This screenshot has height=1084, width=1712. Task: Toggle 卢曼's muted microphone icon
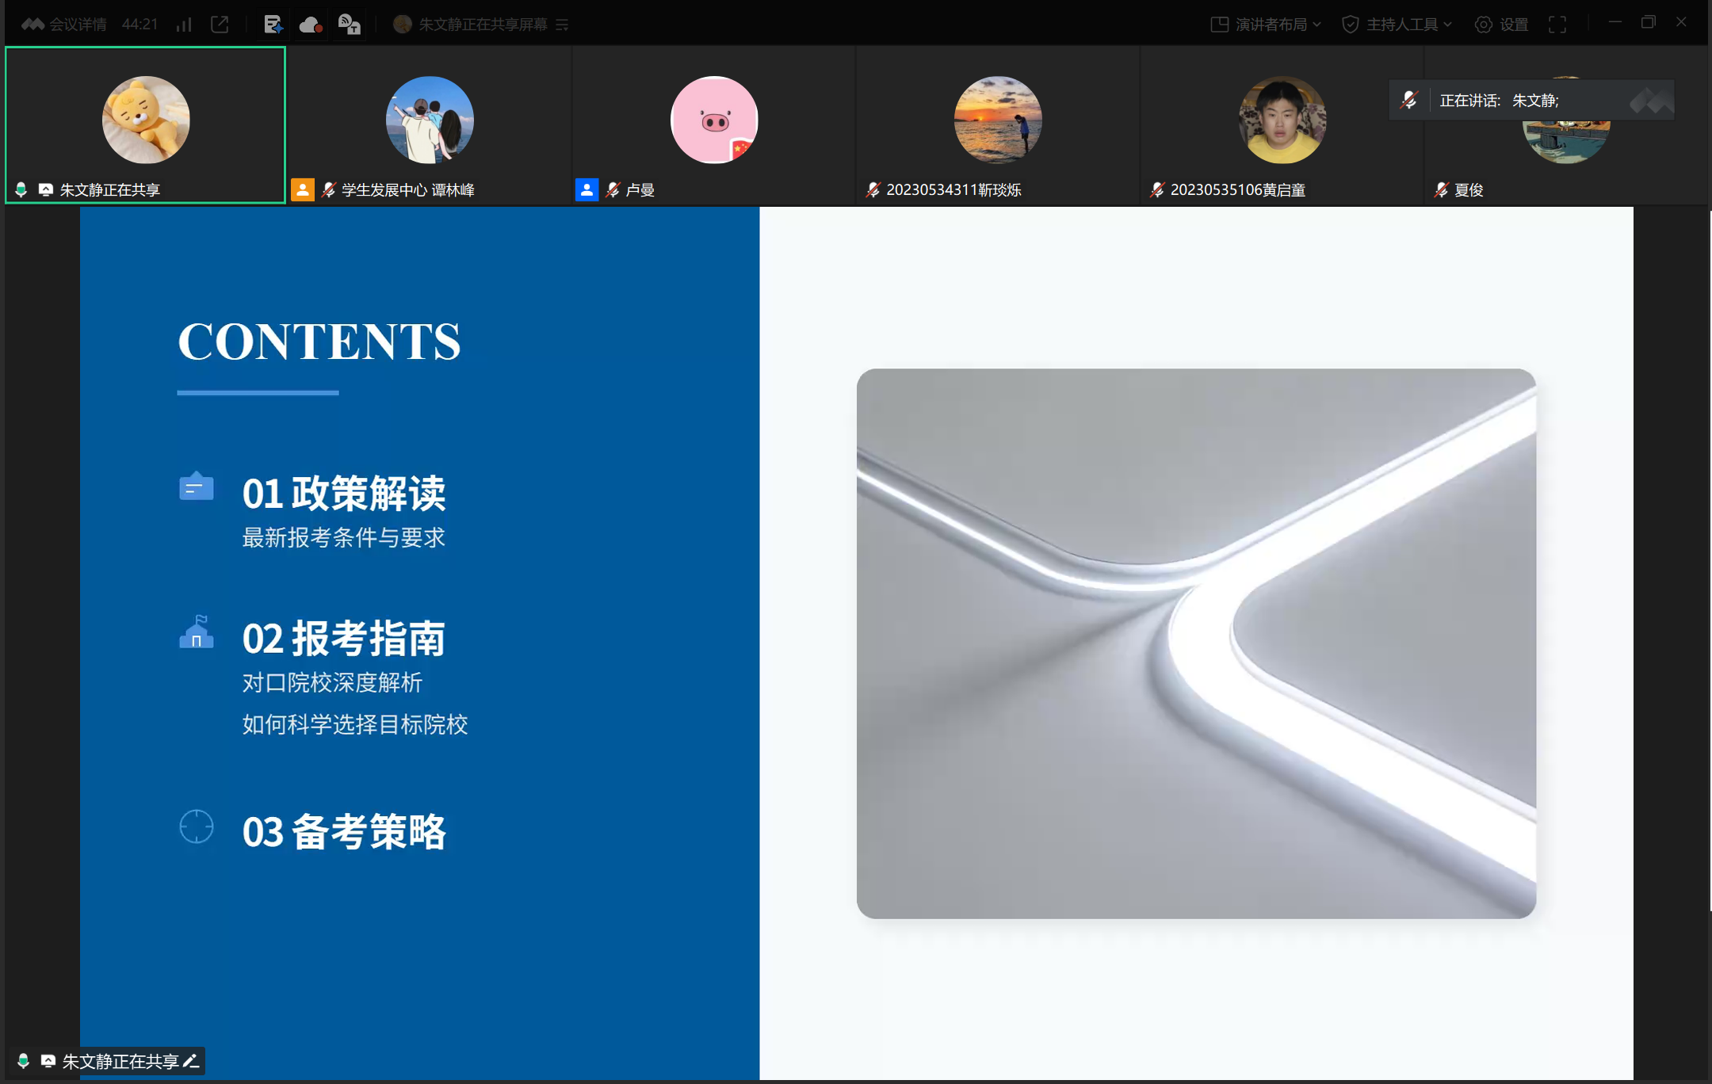click(x=613, y=190)
